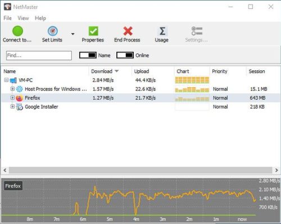Click the Firefox row mini chart
This screenshot has width=281, height=224.
192,98
